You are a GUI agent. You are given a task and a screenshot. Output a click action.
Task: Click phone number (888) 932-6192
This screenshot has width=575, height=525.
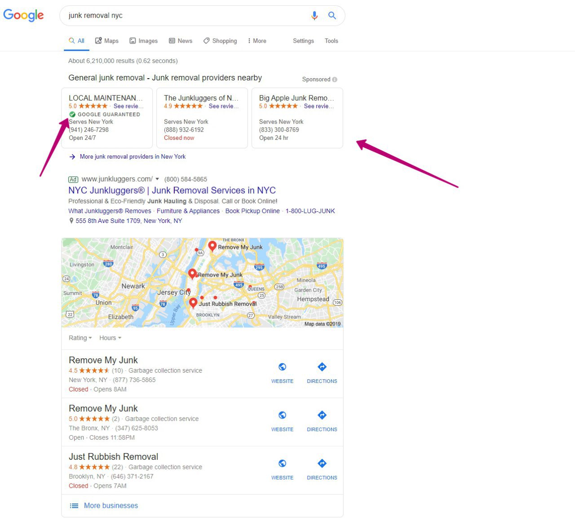[x=184, y=130]
